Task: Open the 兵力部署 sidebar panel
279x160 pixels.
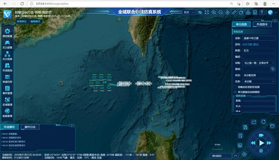Action: click(x=7, y=45)
